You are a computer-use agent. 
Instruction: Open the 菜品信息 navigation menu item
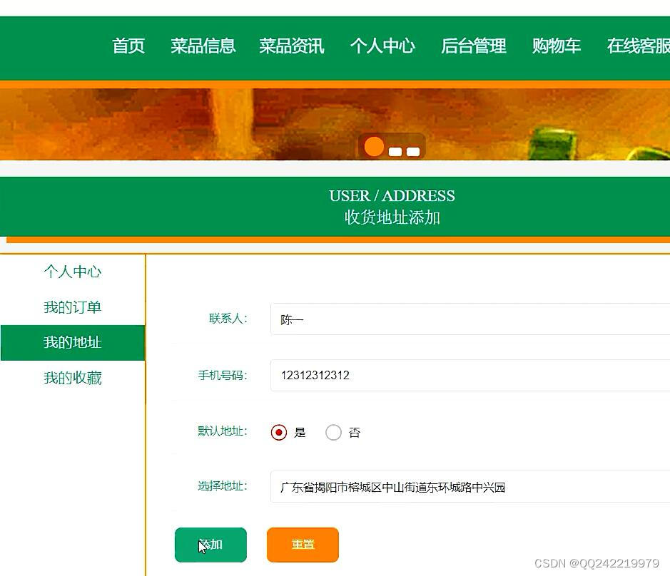coord(203,46)
